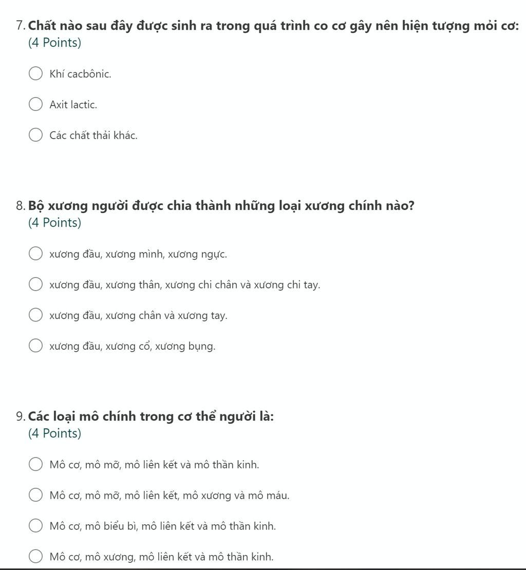
Task: Select the 'Khí cacbônic.' answer option
Action: click(x=35, y=74)
